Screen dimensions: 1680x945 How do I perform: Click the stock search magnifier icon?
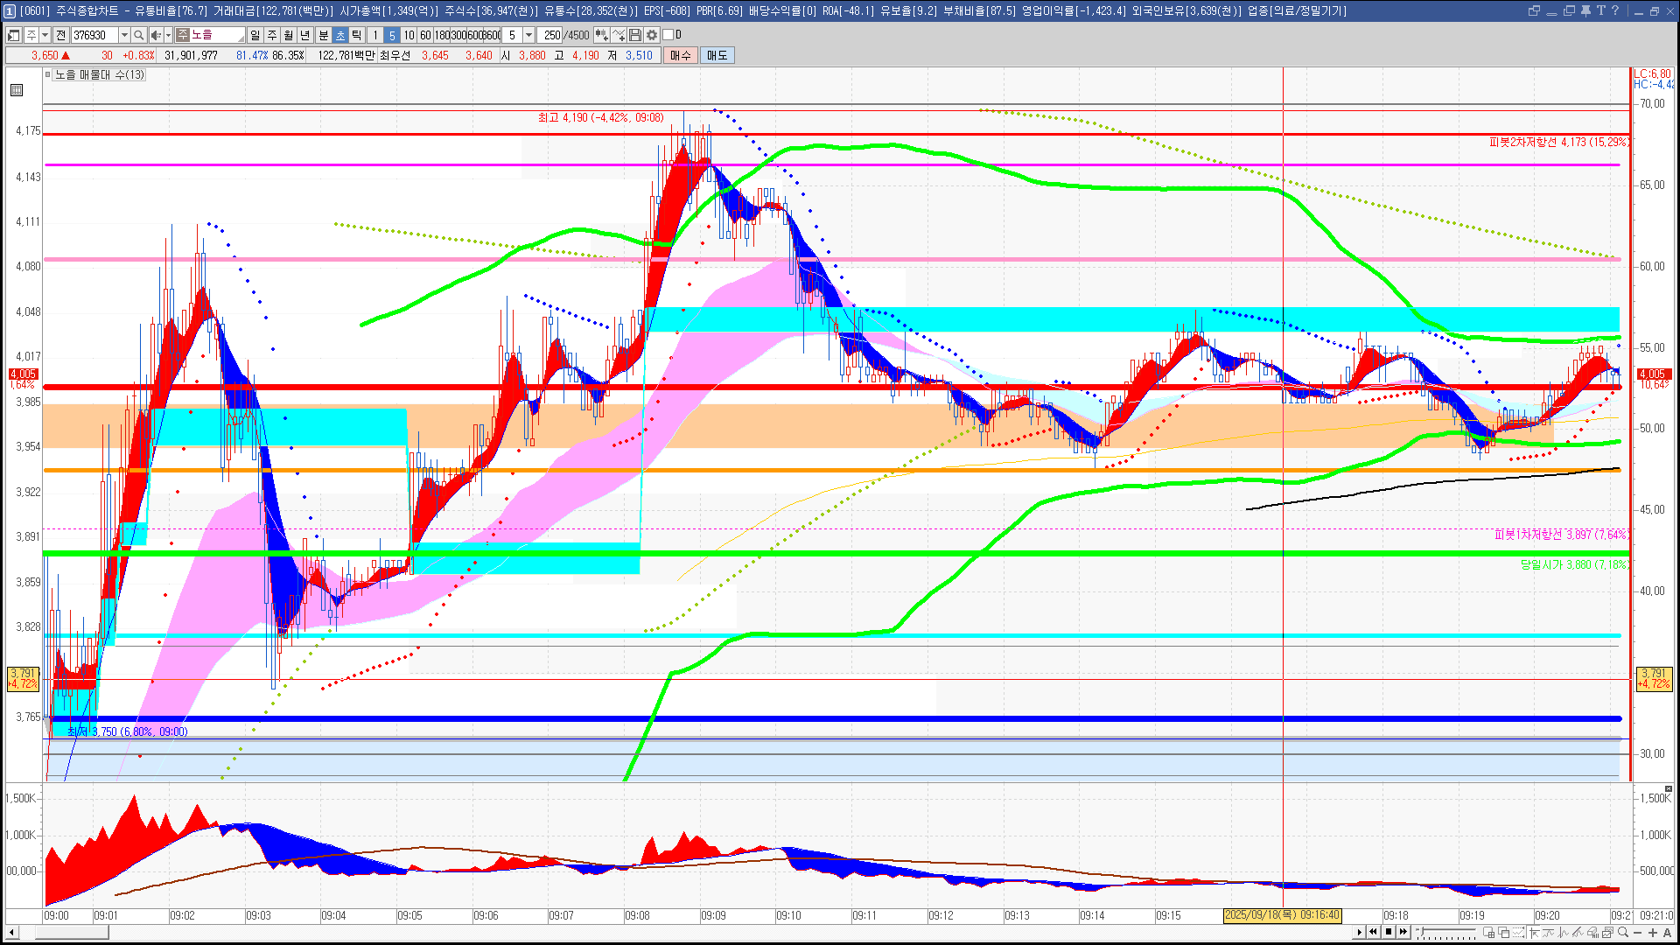click(x=139, y=35)
